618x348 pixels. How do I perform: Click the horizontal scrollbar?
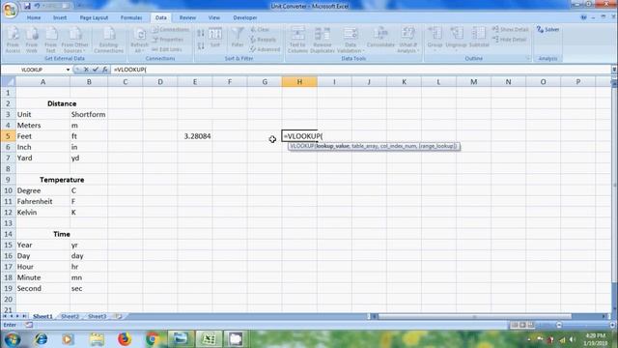tap(474, 316)
